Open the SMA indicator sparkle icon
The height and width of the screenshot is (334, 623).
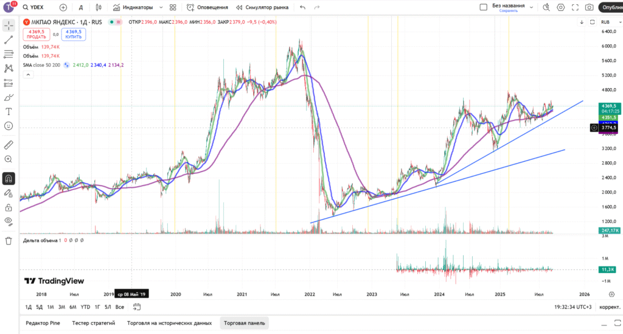pos(66,65)
